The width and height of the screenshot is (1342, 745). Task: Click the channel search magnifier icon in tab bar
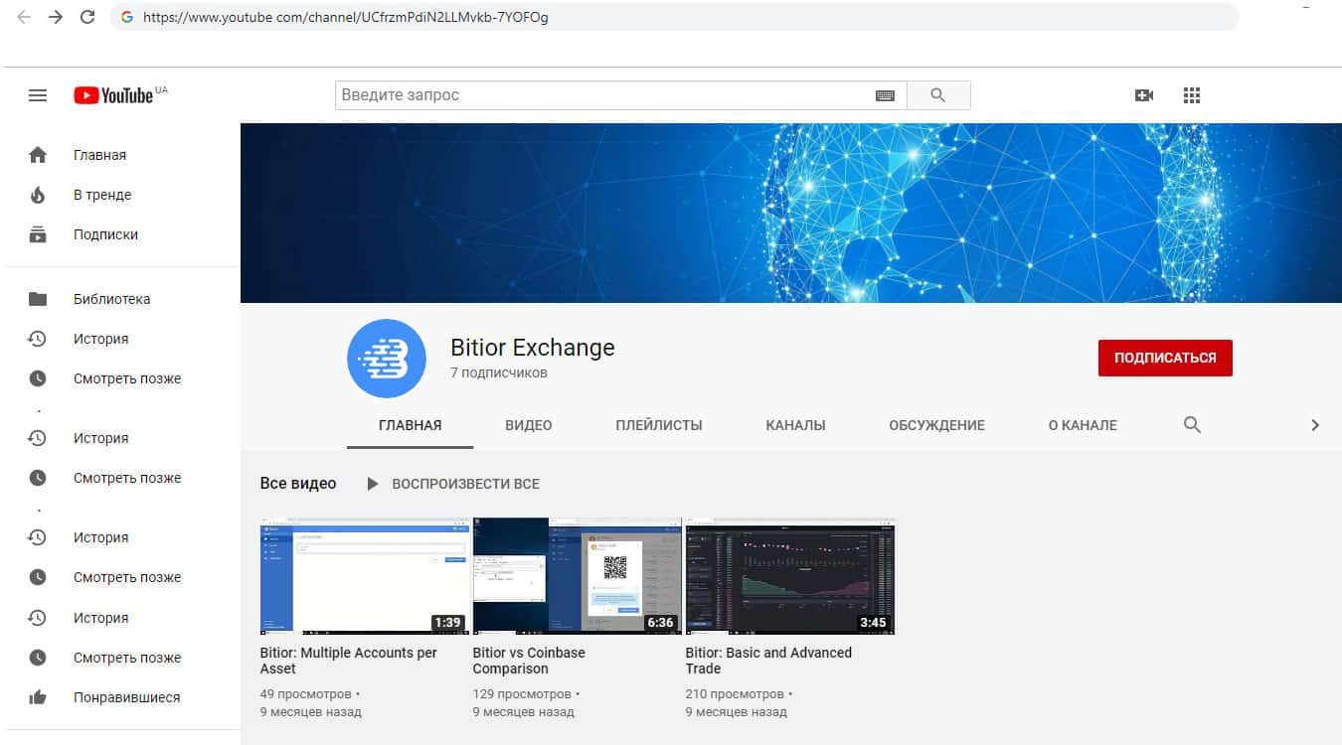pyautogui.click(x=1193, y=425)
